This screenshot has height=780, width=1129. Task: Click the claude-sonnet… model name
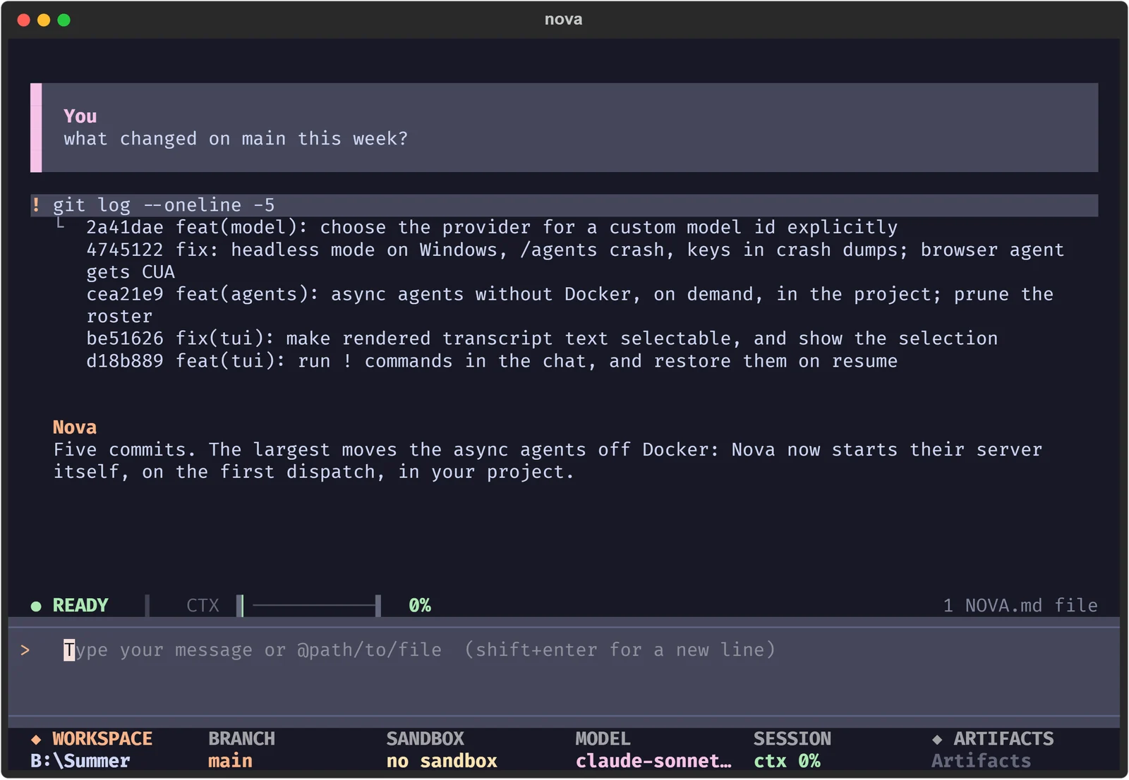click(653, 761)
